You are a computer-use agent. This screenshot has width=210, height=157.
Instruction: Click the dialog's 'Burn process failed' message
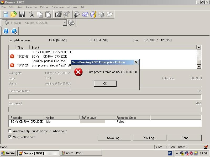[112, 72]
